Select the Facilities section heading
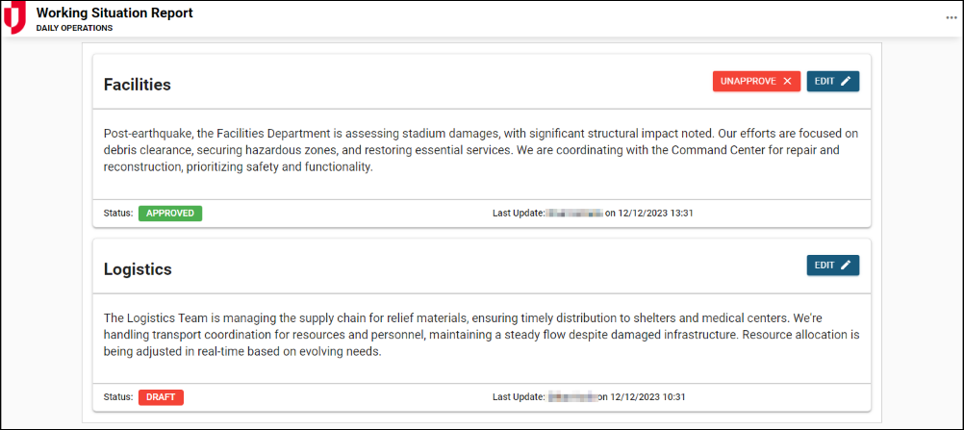This screenshot has height=430, width=964. [x=137, y=85]
